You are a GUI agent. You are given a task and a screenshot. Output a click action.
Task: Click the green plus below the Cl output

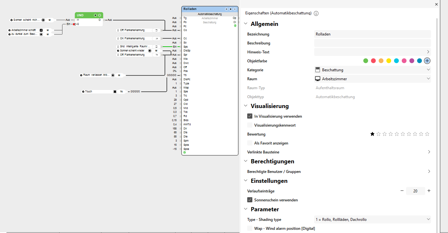pos(235,26)
